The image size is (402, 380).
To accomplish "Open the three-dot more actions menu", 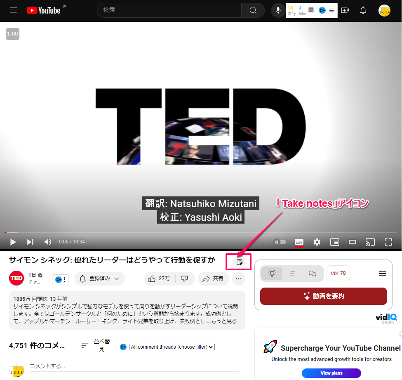I will click(x=239, y=279).
